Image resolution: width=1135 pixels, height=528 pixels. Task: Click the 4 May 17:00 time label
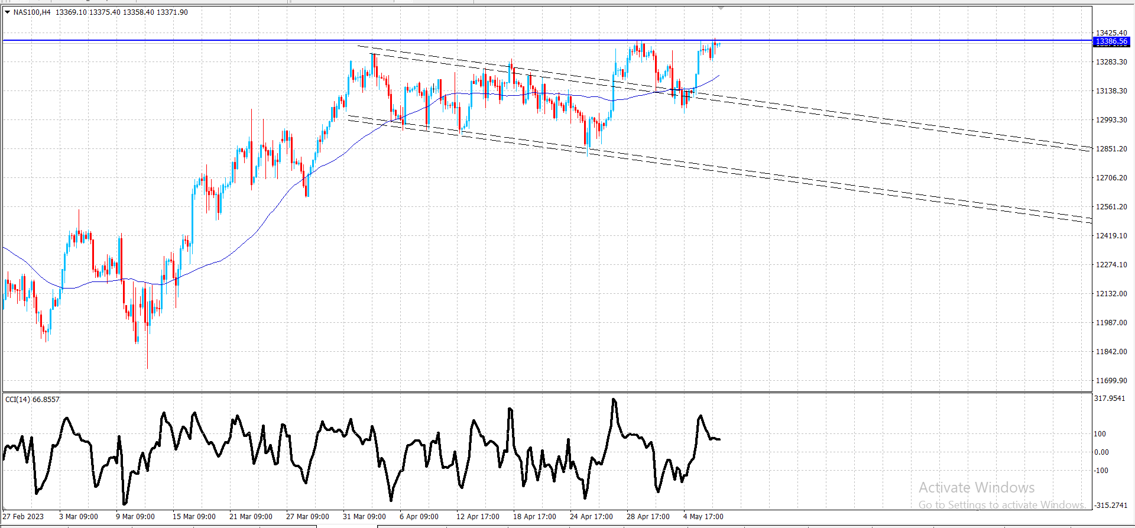[703, 517]
